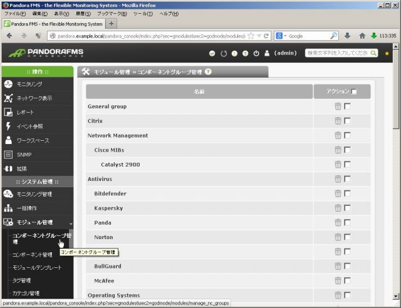Delete Operating Systems group via trash icon
This screenshot has height=308, width=401.
click(338, 295)
